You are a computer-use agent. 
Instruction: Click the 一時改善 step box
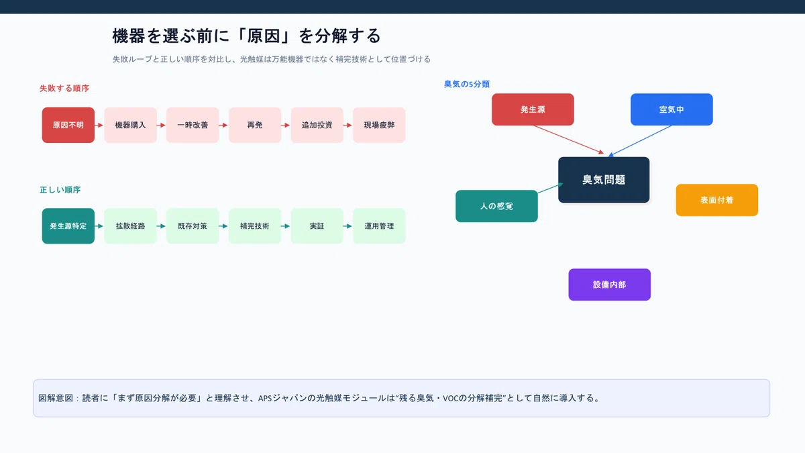[193, 125]
